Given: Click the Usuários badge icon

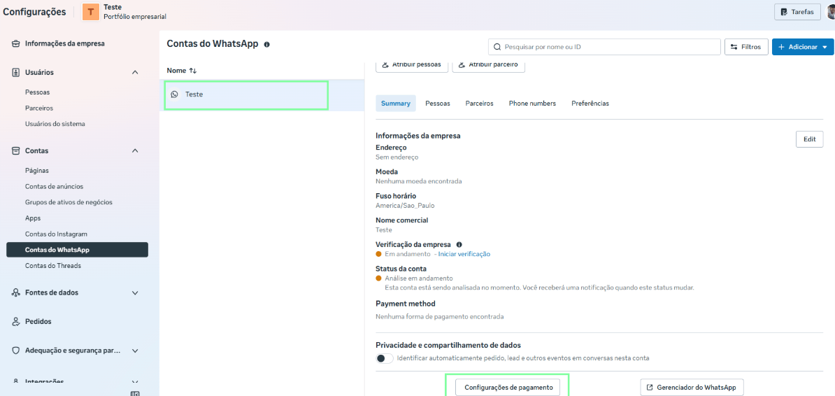Looking at the screenshot, I should point(16,72).
